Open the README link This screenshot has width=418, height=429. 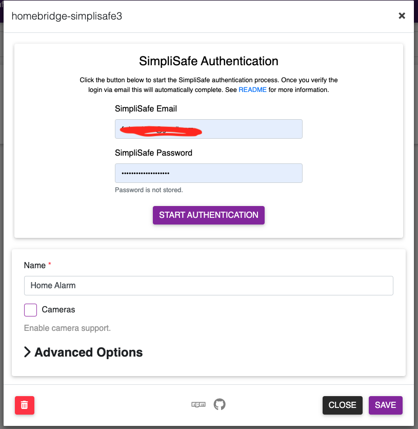pyautogui.click(x=252, y=89)
